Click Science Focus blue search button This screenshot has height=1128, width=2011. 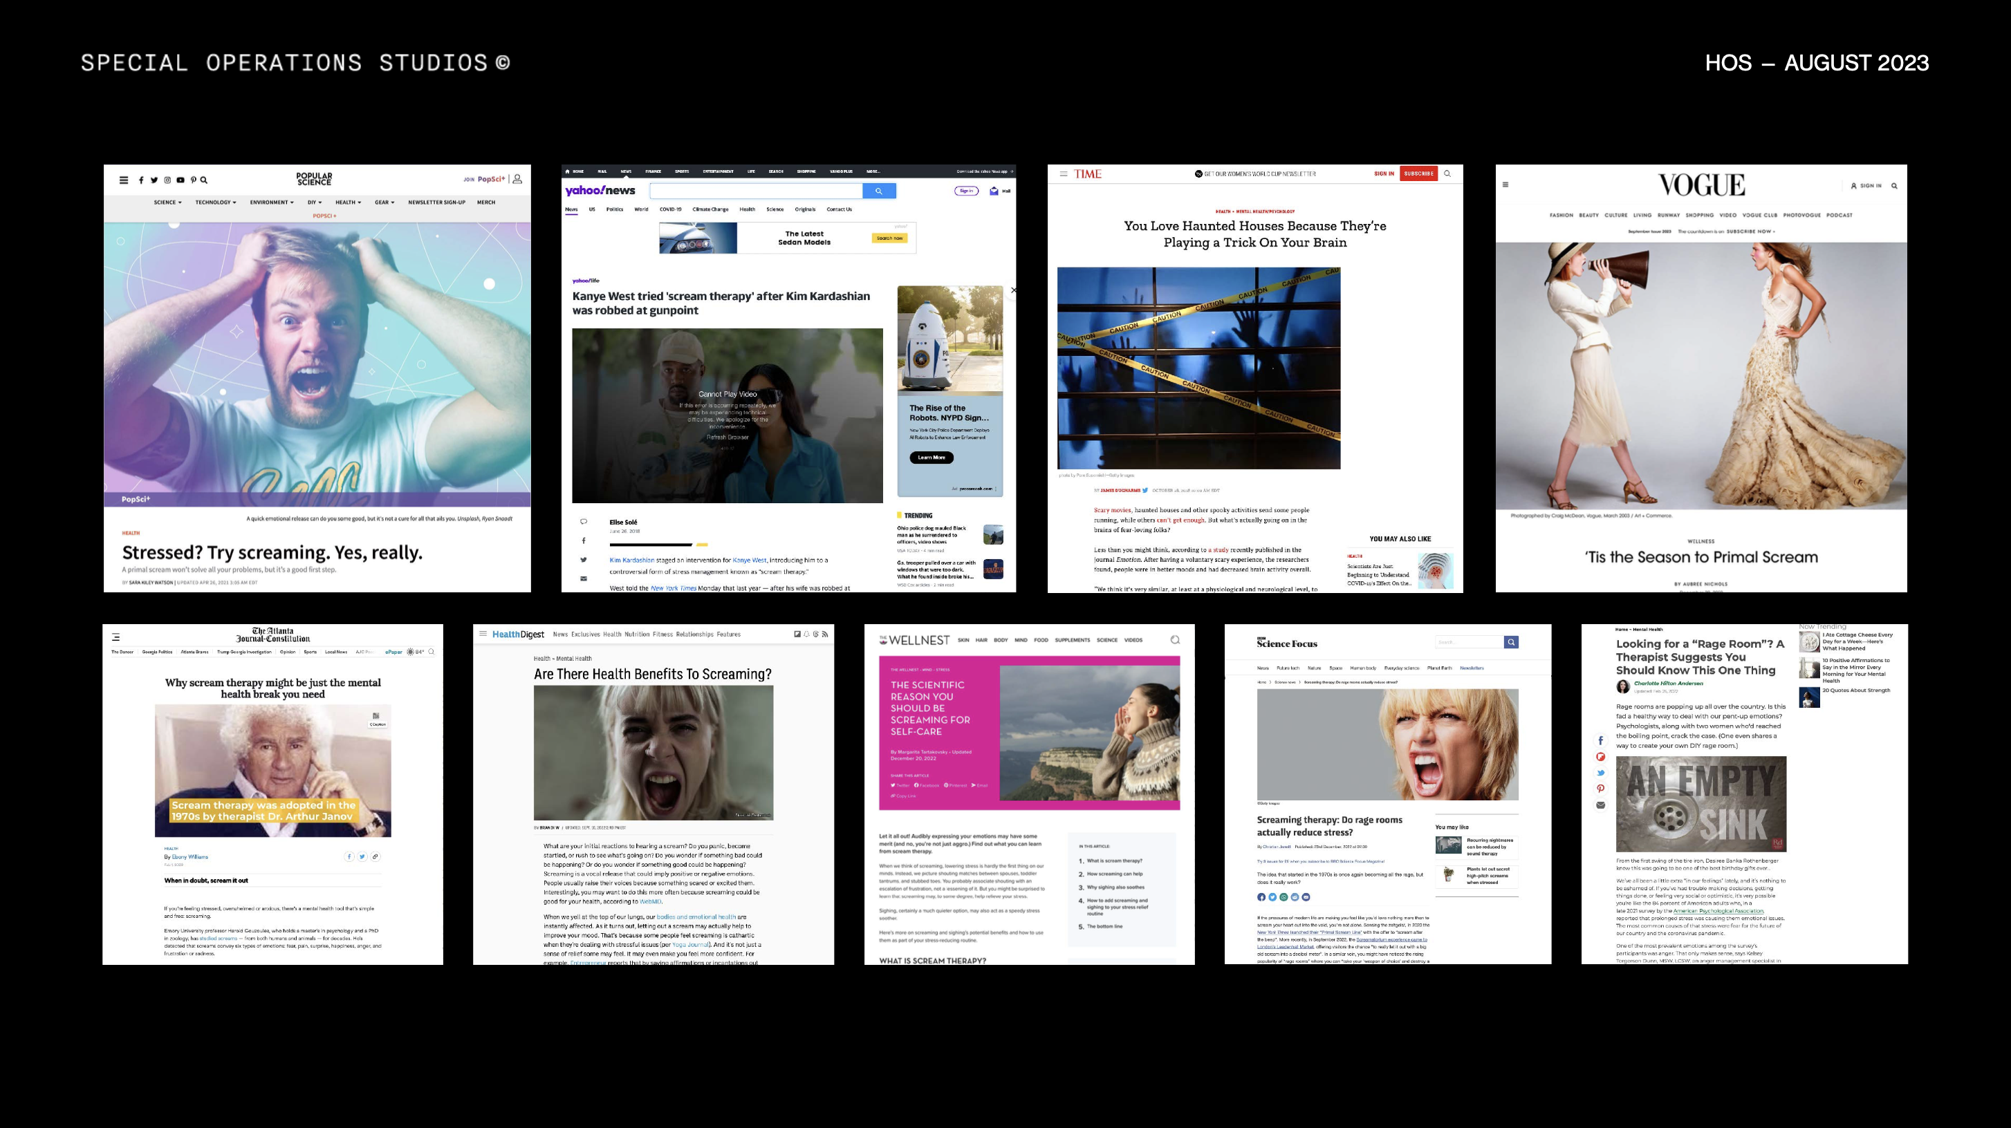point(1512,642)
